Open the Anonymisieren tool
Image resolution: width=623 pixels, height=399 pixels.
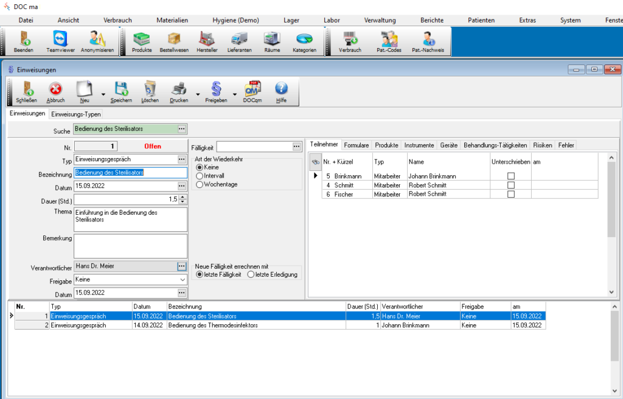coord(97,41)
